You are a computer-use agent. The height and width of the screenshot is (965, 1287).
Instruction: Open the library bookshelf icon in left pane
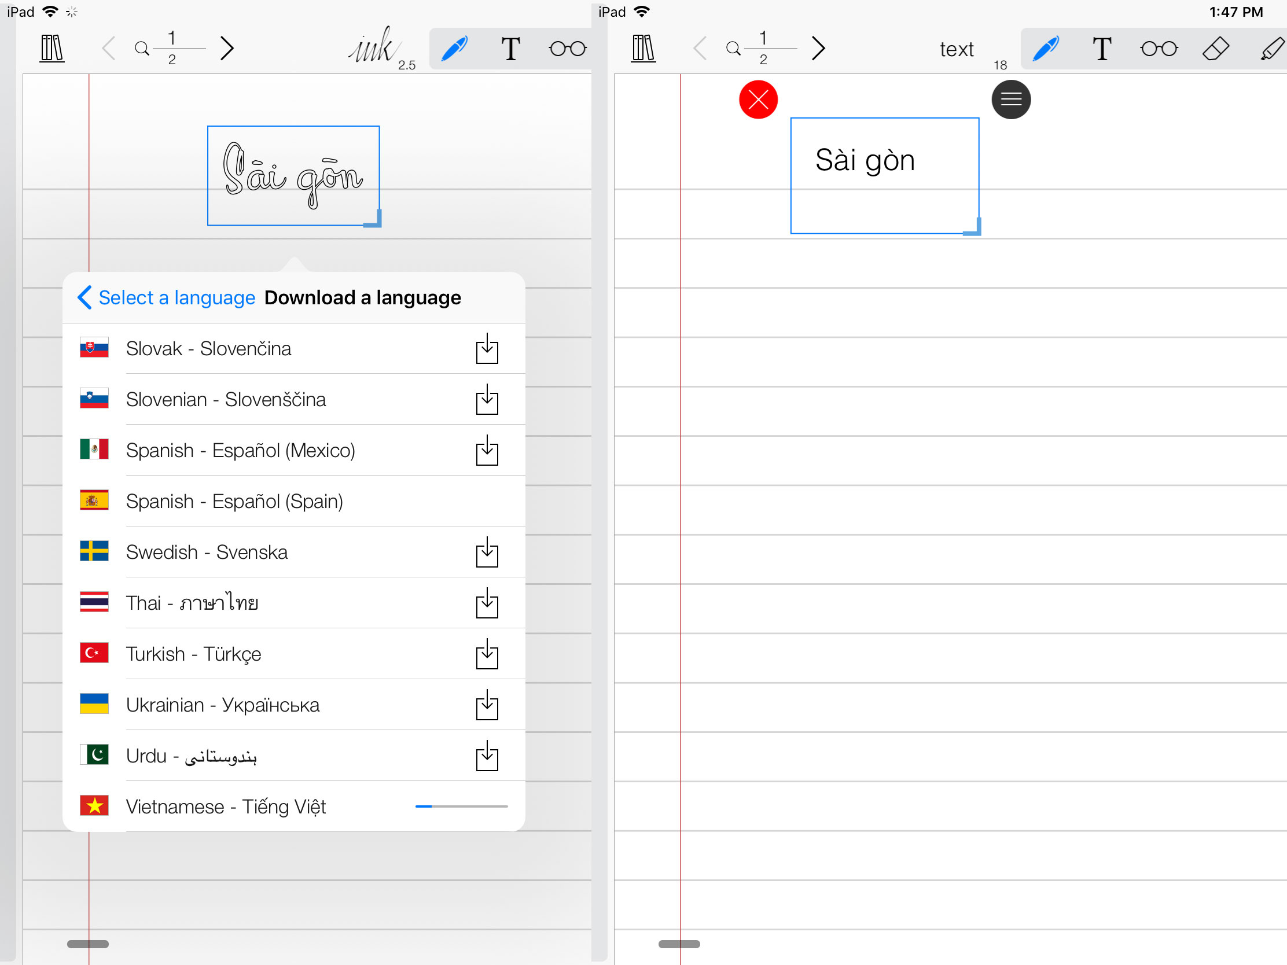pyautogui.click(x=52, y=48)
